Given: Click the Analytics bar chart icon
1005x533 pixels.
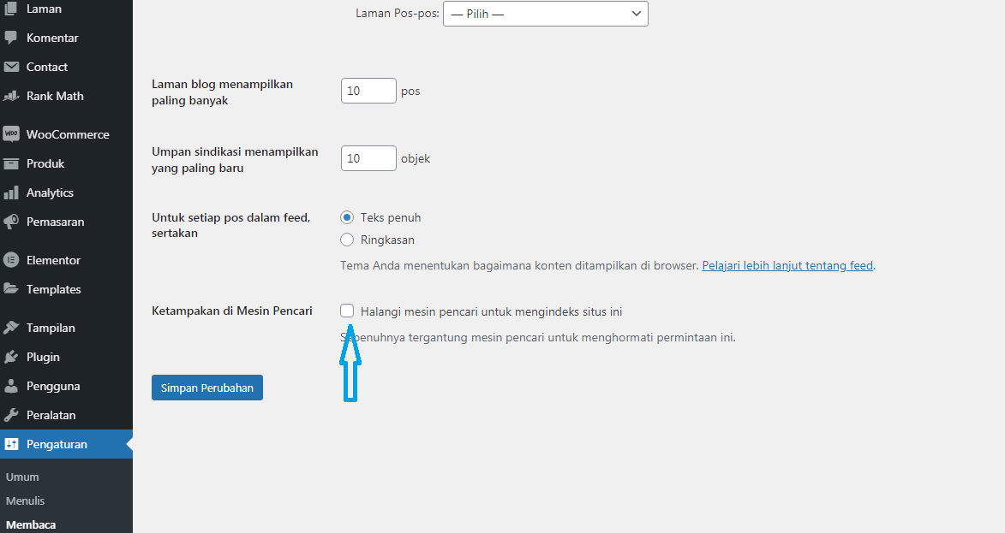Looking at the screenshot, I should 11,192.
